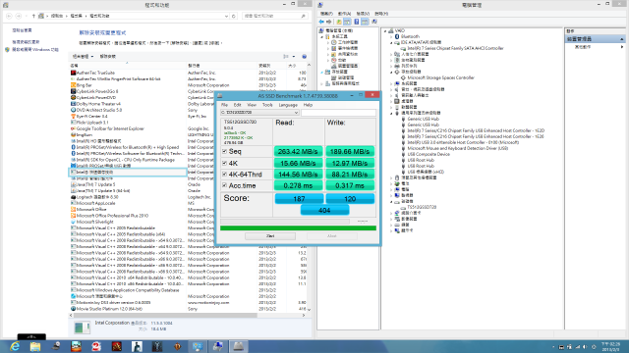The image size is (629, 353).
Task: Toggle the Seq test checkbox
Action: click(x=225, y=151)
